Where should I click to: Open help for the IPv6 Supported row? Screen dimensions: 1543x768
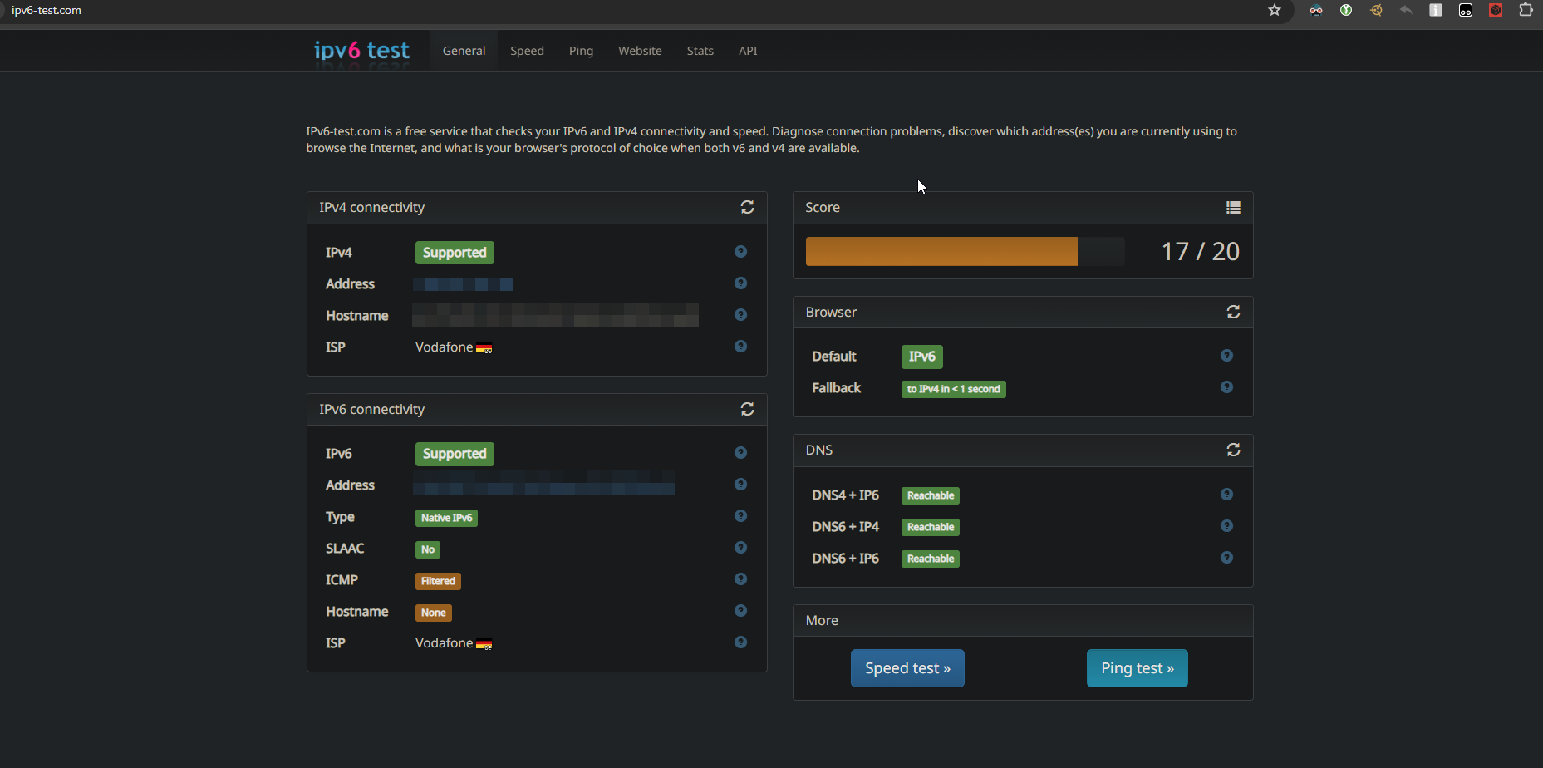click(740, 453)
